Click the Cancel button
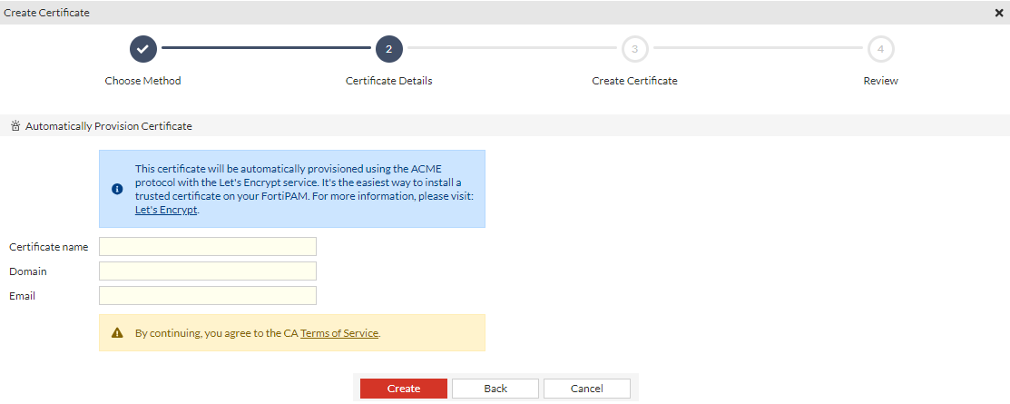 tap(587, 389)
